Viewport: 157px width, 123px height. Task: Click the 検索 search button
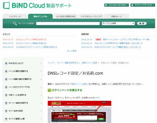pyautogui.click(x=142, y=24)
